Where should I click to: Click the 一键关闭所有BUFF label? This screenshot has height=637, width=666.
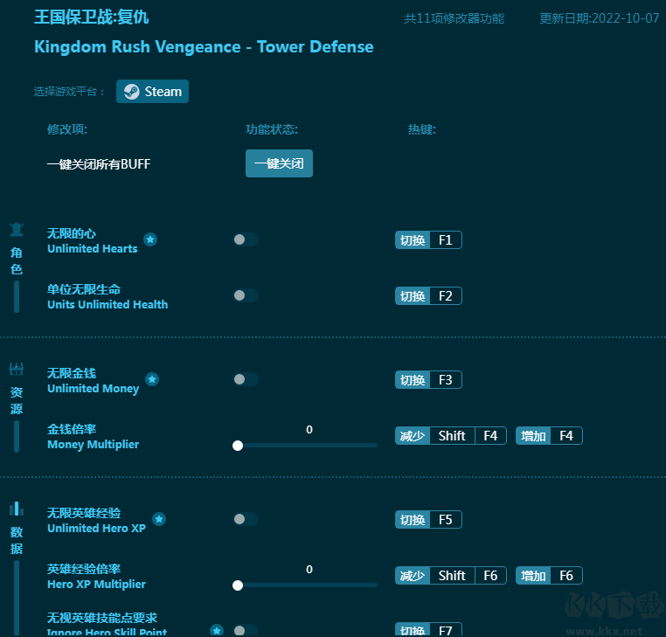pos(99,164)
